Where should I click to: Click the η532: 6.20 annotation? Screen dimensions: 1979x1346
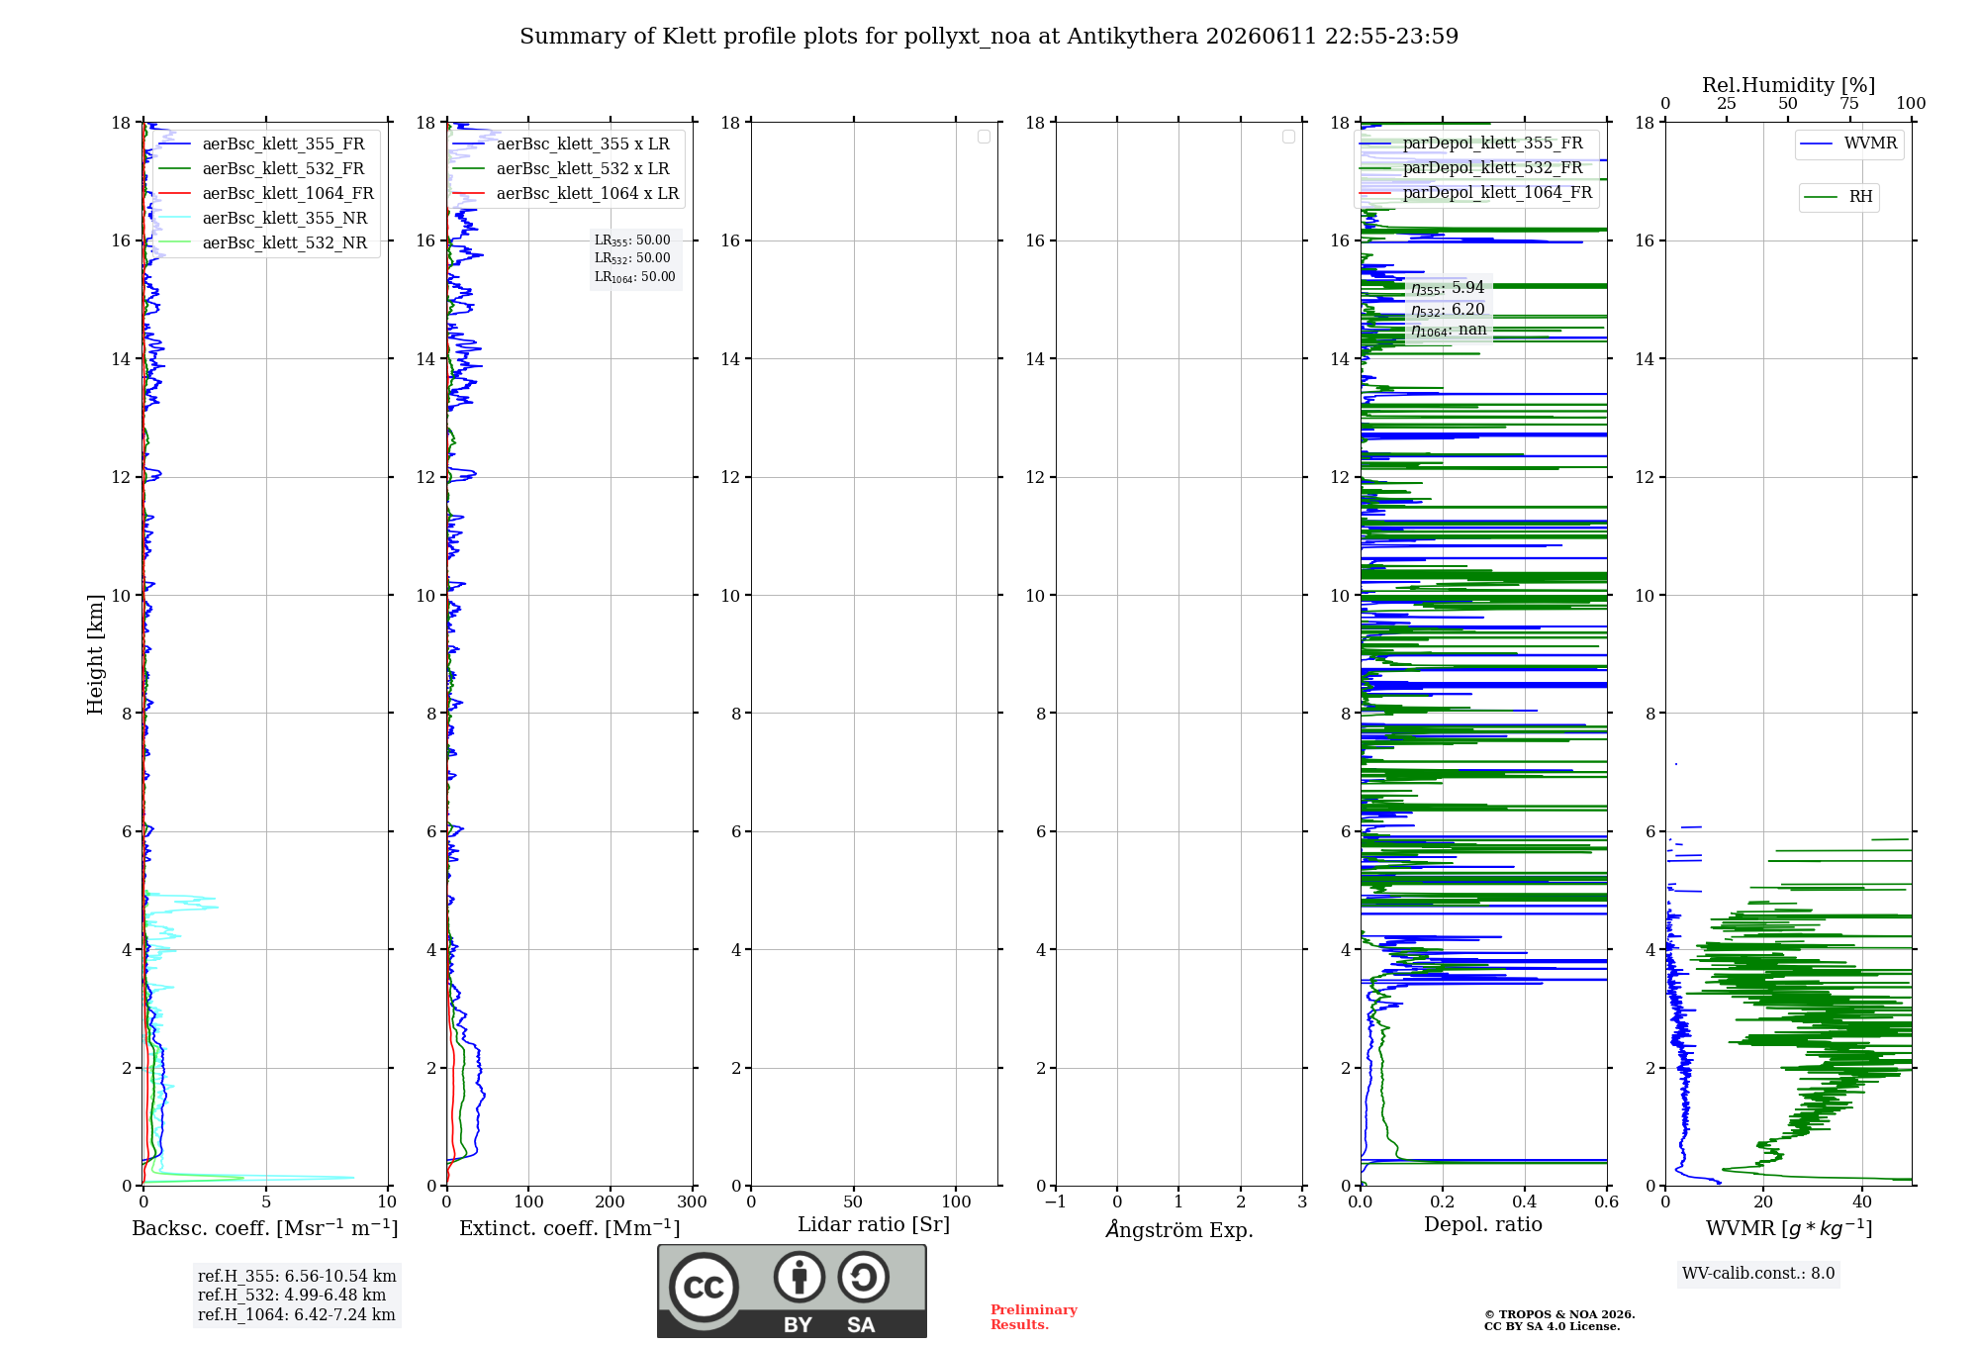point(1448,310)
